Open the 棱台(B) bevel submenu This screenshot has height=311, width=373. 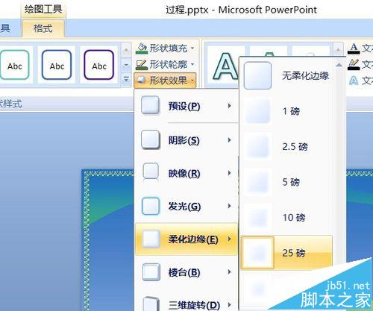(x=186, y=272)
